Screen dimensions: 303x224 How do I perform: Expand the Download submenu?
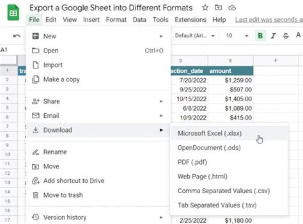(98, 130)
